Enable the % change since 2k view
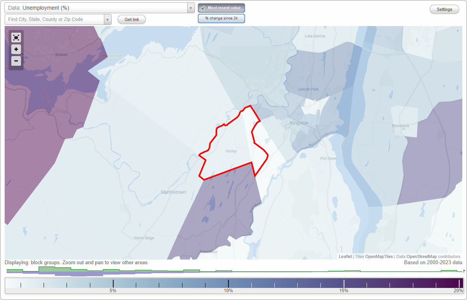This screenshot has height=300, width=467. [221, 18]
